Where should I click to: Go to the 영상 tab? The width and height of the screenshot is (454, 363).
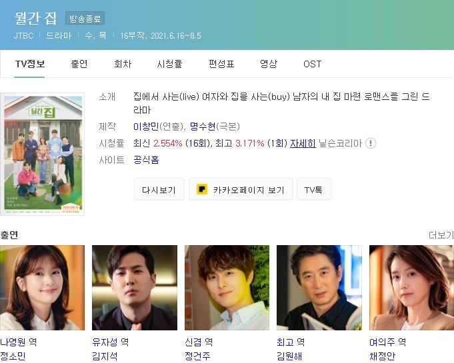pos(269,64)
